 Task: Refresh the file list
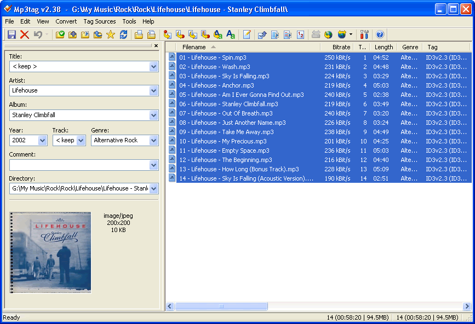(124, 34)
